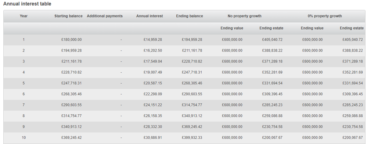Click the Year column header
366x144 pixels.
[x=23, y=16]
